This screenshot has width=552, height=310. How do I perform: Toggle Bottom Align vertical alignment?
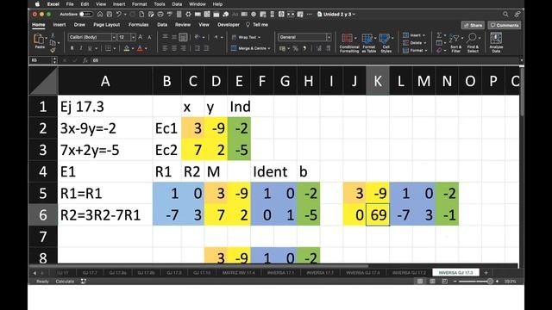point(183,37)
